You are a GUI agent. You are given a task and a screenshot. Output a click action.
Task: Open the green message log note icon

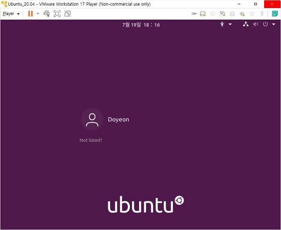coord(275,14)
